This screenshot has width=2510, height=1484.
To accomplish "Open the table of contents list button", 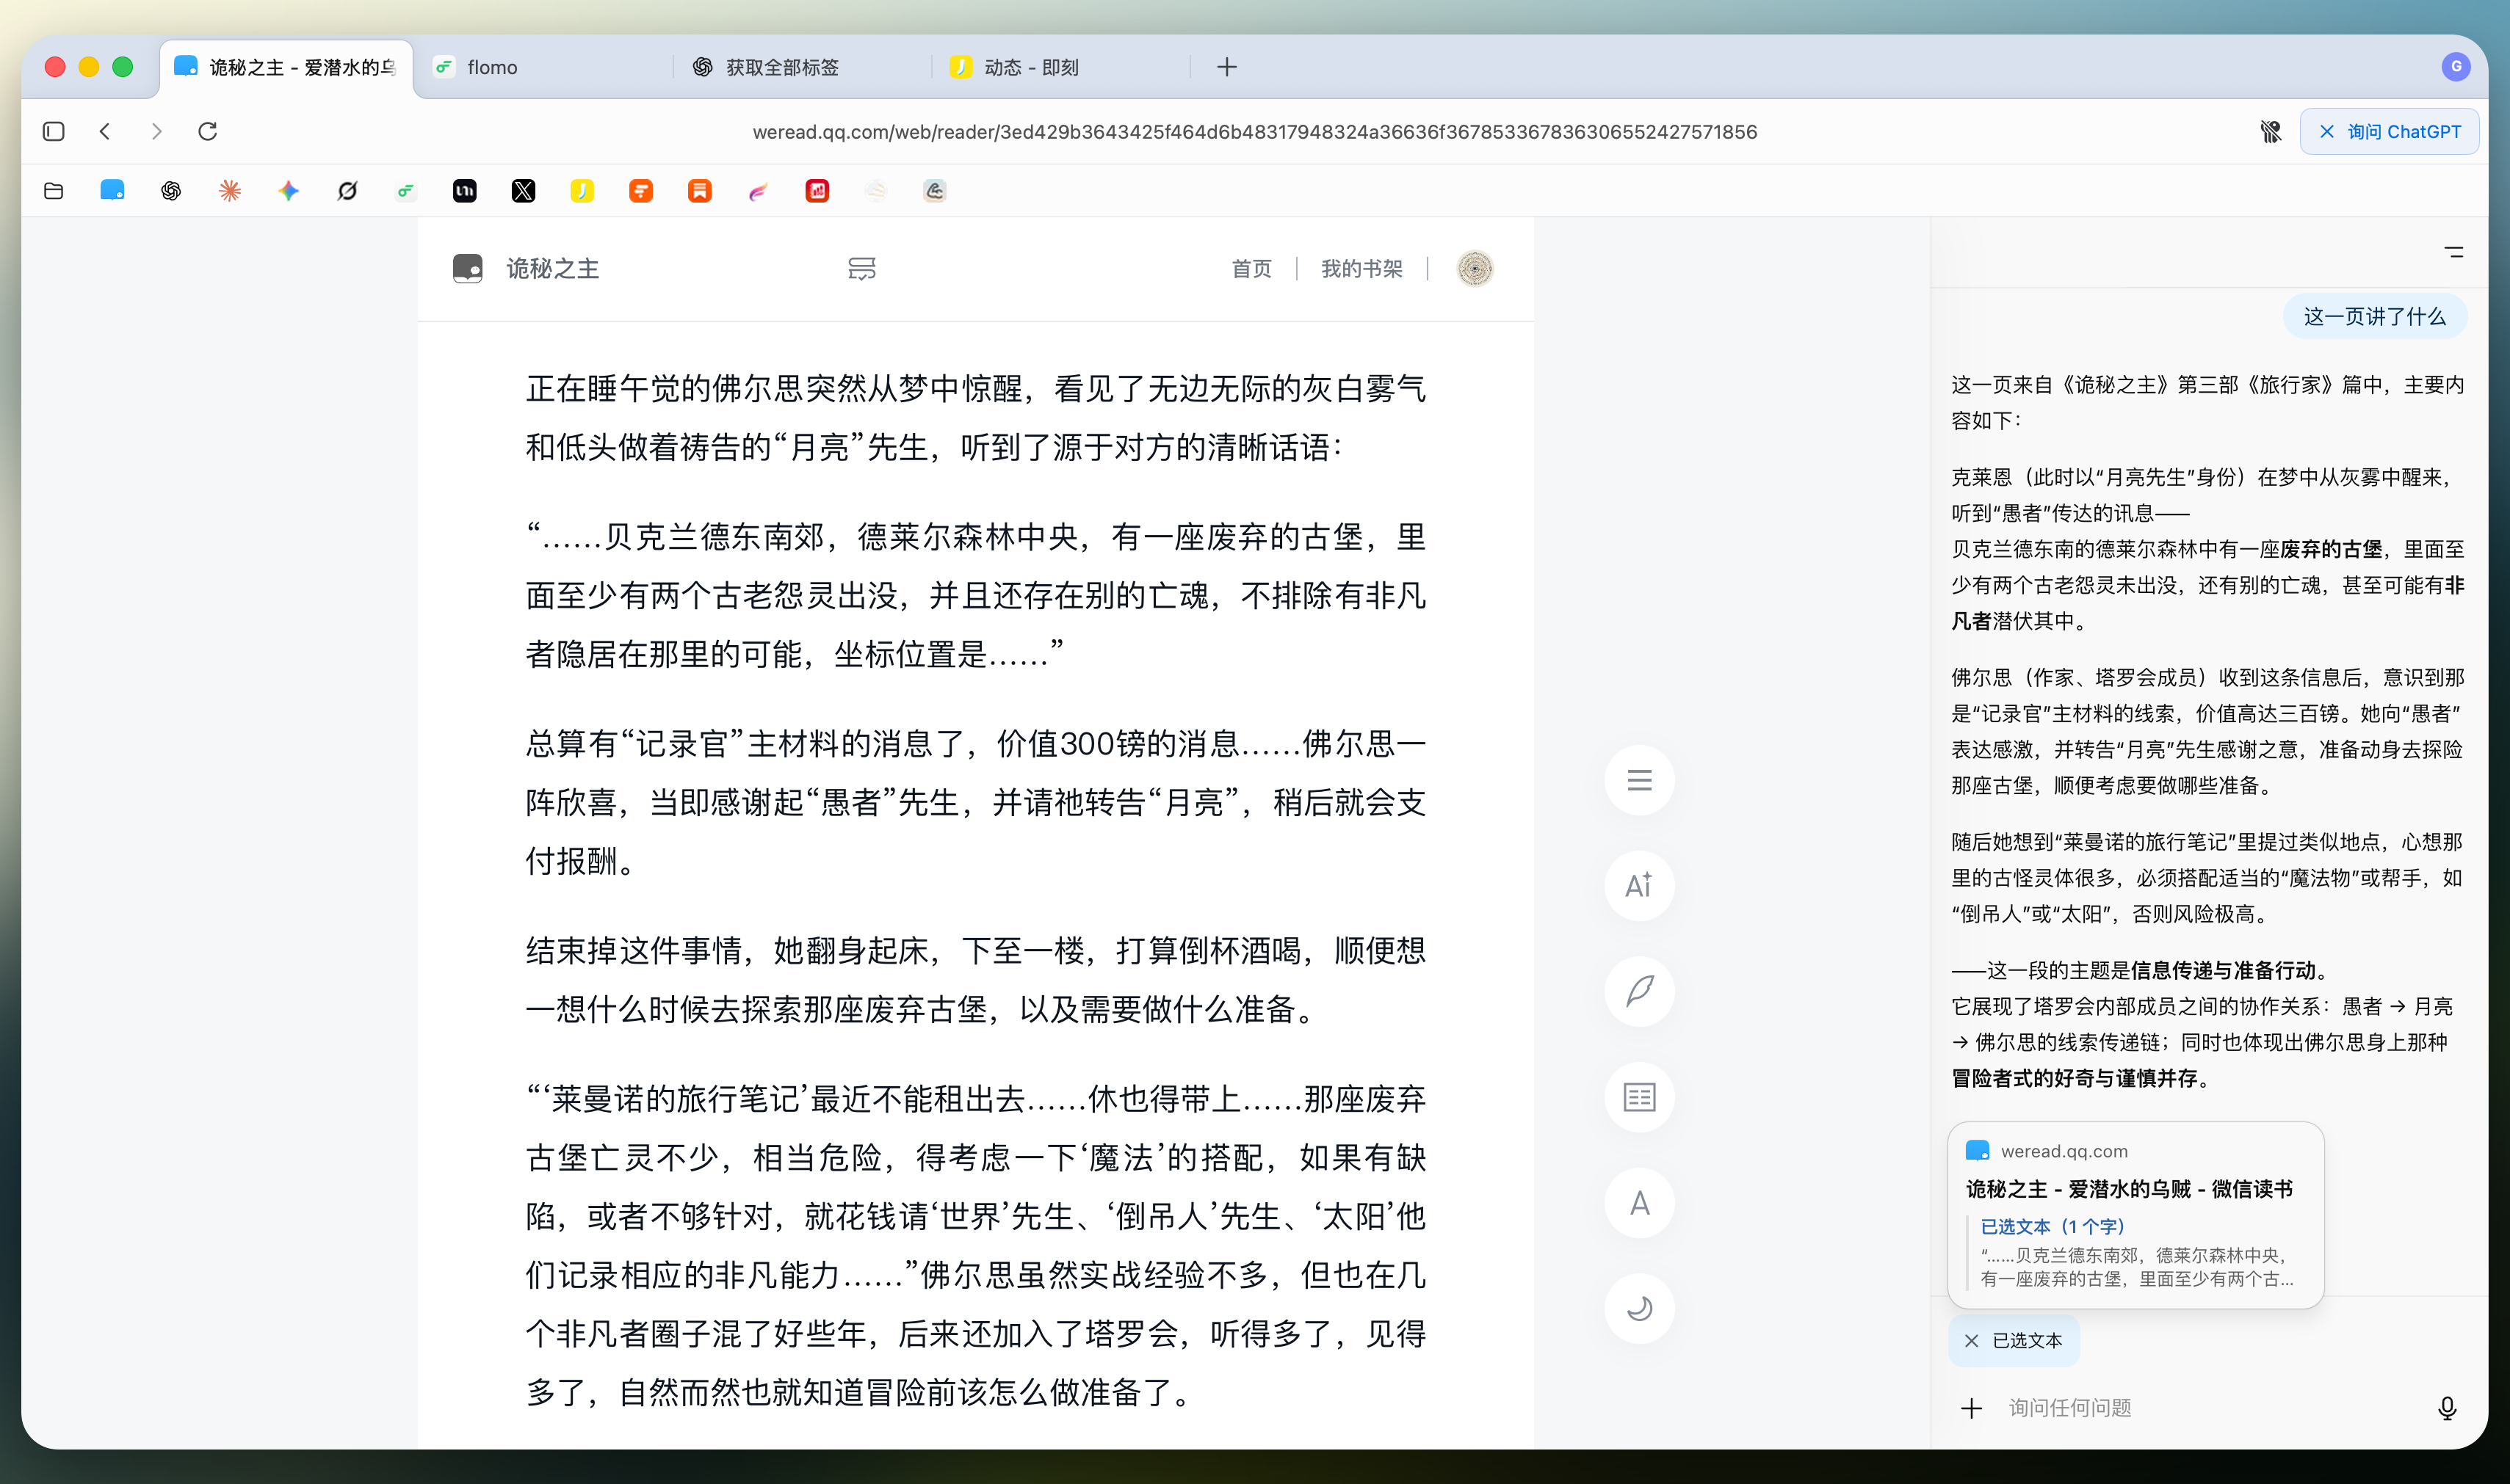I will pos(1638,780).
